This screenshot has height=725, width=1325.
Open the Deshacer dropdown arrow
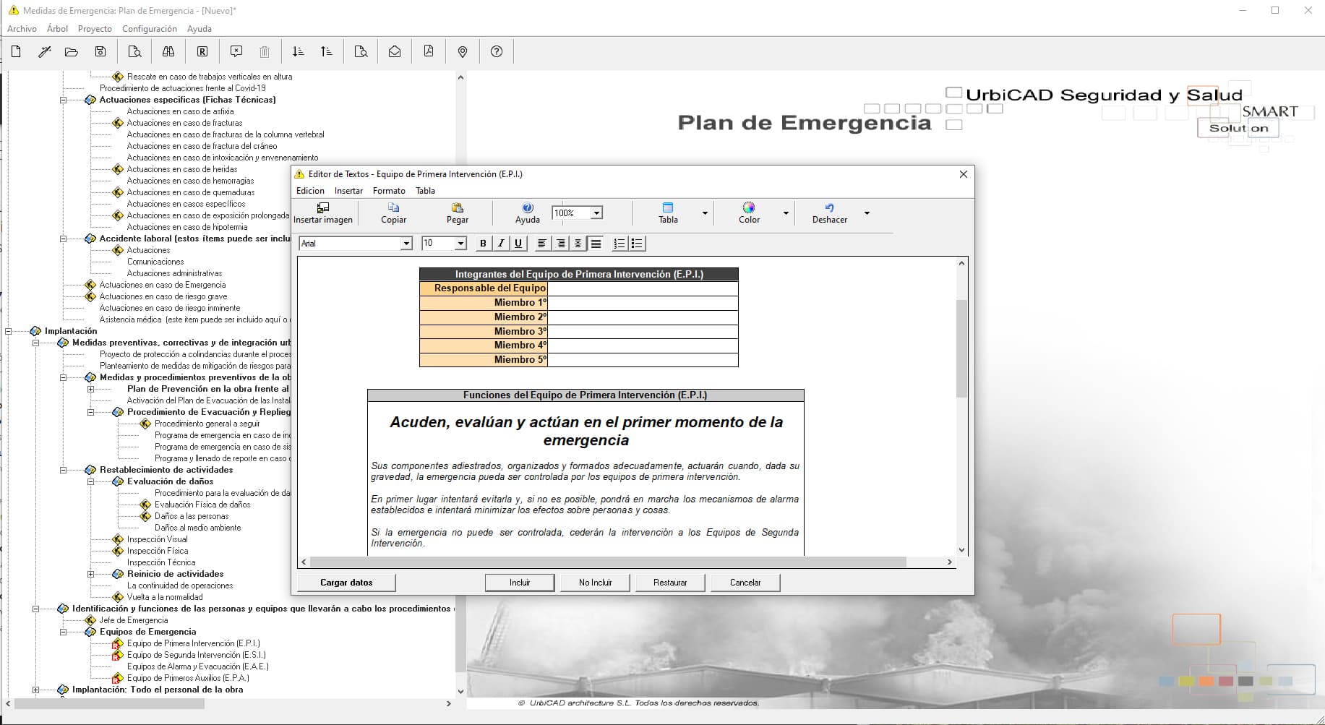tap(867, 213)
